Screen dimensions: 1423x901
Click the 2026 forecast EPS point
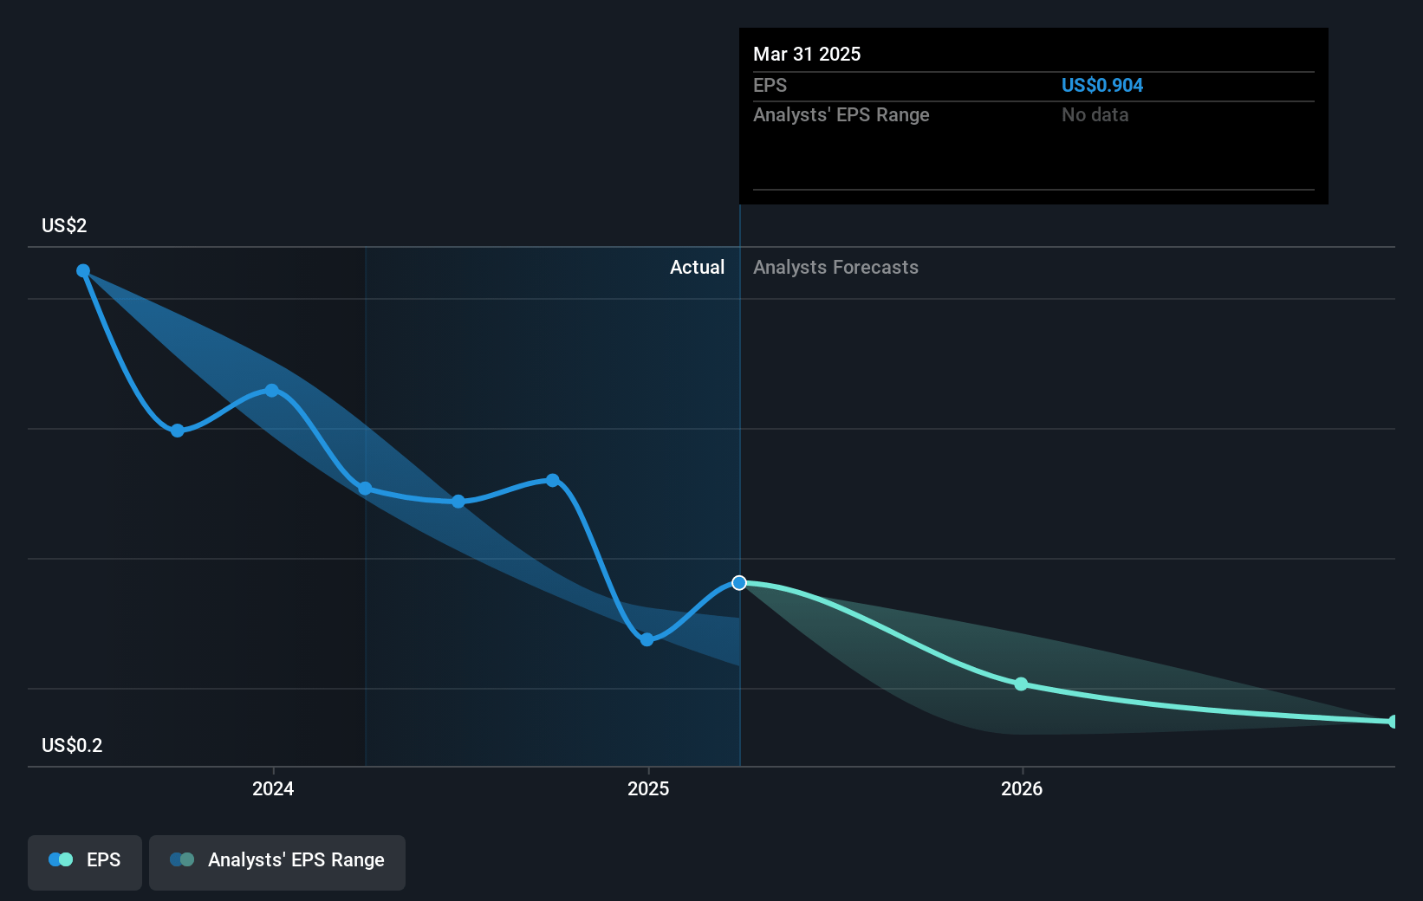(1021, 684)
